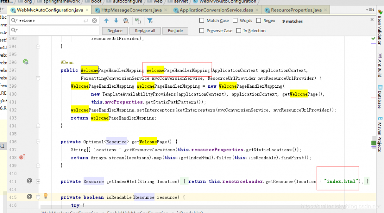
Task: Click line number 402 in gutter
Action: [x=13, y=110]
